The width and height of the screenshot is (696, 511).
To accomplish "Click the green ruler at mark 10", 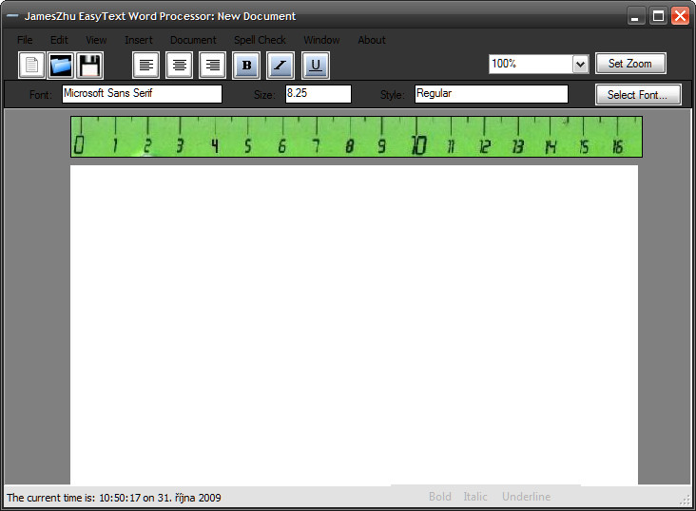I will click(x=418, y=145).
